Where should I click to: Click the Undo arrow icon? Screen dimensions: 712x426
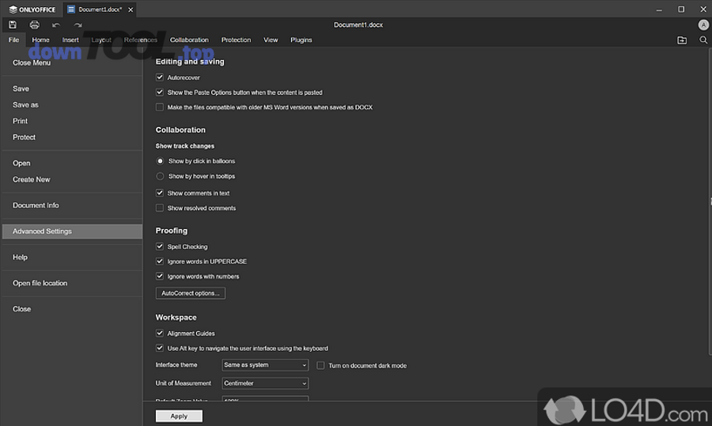(56, 25)
